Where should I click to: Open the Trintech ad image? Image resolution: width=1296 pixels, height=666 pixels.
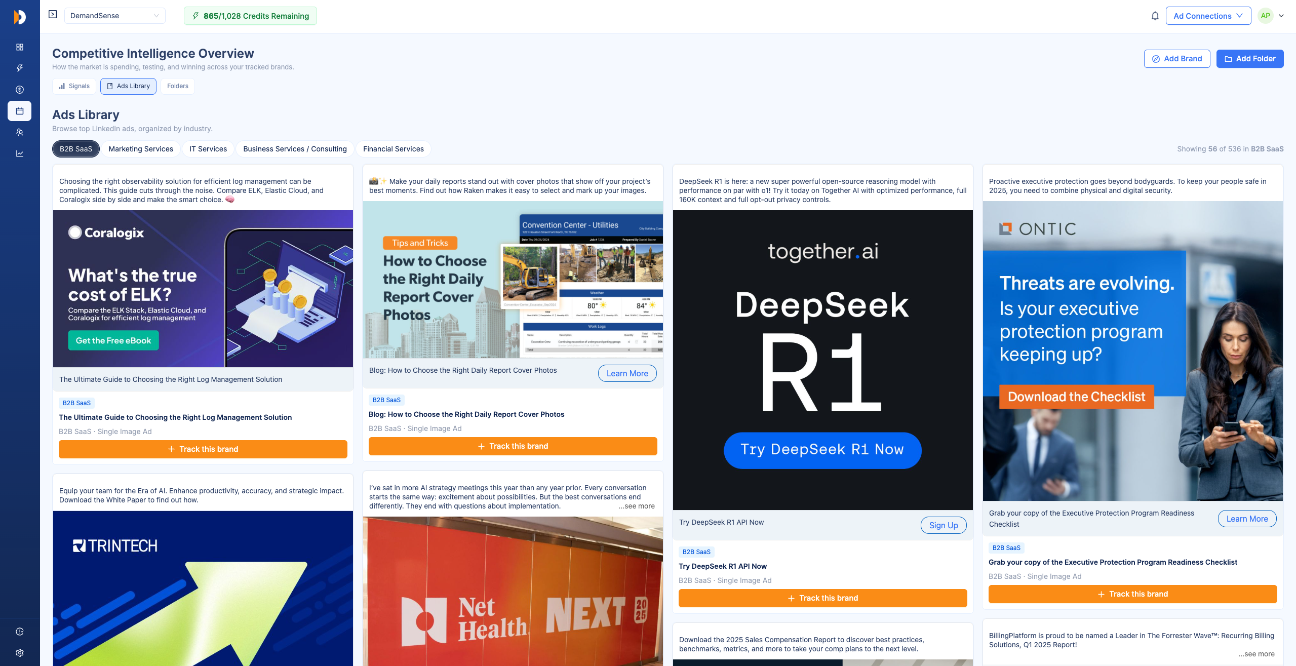point(203,589)
